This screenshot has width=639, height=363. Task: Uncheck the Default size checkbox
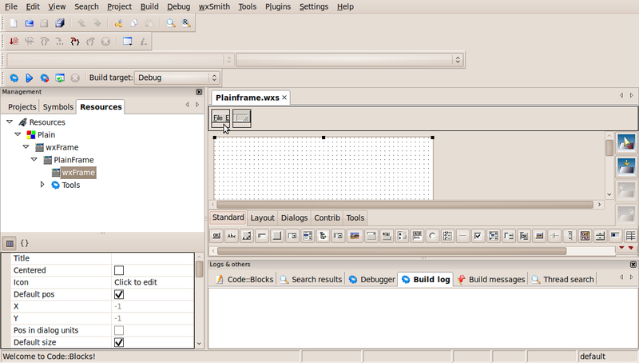tap(119, 342)
